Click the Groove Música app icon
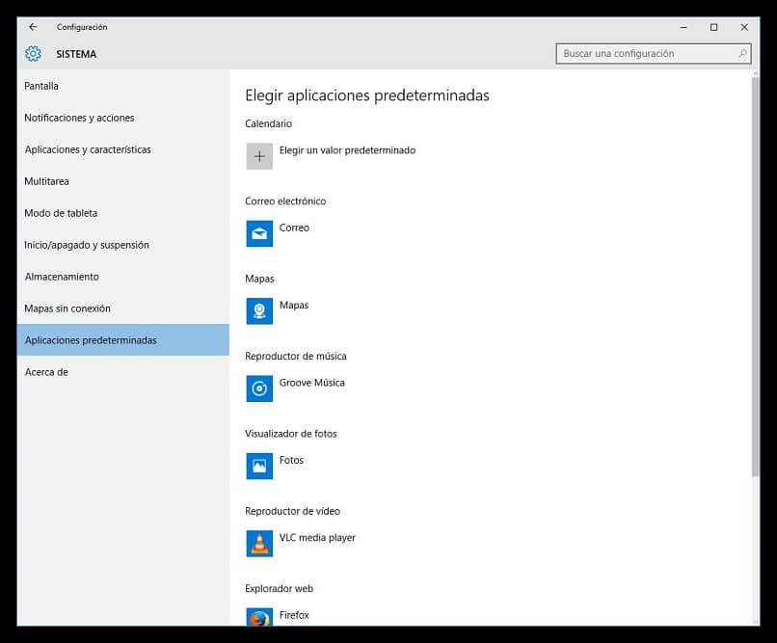This screenshot has width=777, height=643. [259, 388]
